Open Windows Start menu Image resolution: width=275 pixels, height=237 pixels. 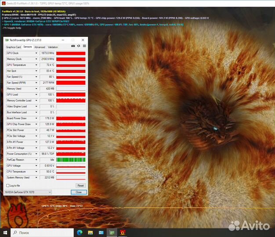point(5,233)
